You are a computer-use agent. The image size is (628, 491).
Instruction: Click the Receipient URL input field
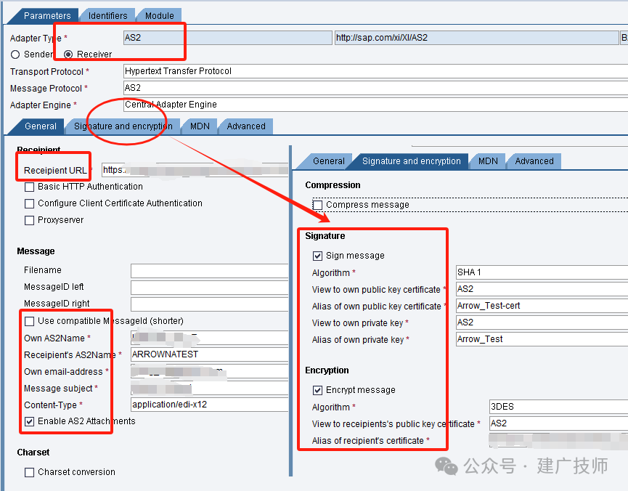(195, 170)
